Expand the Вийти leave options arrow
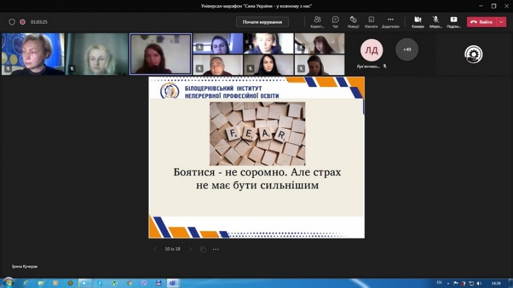Image resolution: width=513 pixels, height=288 pixels. [x=501, y=22]
